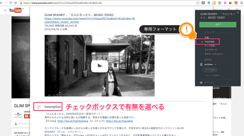Open YouTube guide menu icon
244x136 pixels.
click(x=5, y=10)
